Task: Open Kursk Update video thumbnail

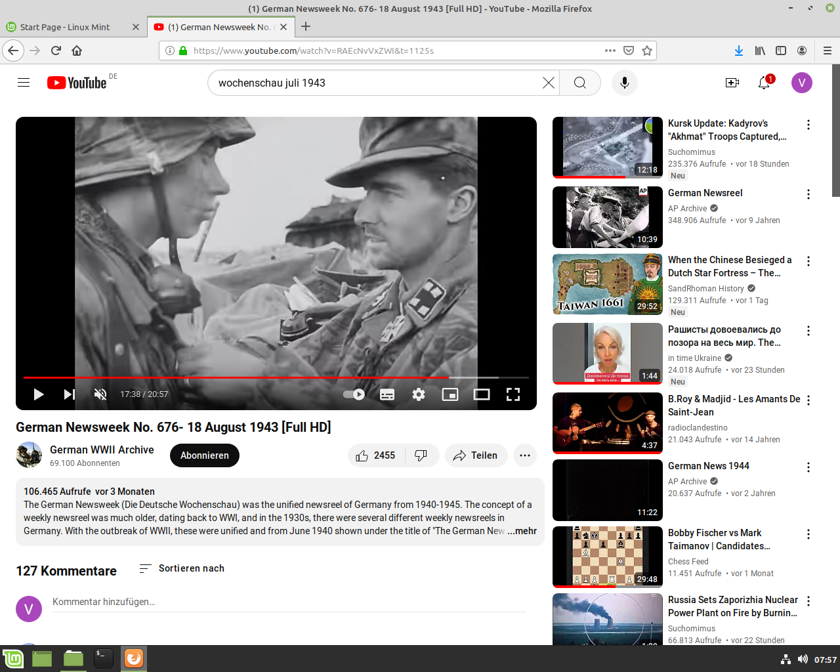Action: coord(608,148)
